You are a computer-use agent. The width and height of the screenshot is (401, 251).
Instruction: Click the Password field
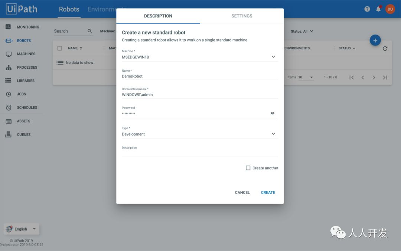195,113
